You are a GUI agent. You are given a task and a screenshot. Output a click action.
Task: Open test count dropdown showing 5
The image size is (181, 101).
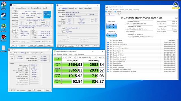click(x=64, y=58)
